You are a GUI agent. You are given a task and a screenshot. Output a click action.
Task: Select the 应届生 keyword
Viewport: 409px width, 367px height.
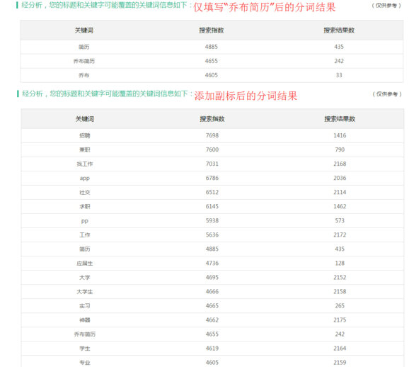coord(84,264)
